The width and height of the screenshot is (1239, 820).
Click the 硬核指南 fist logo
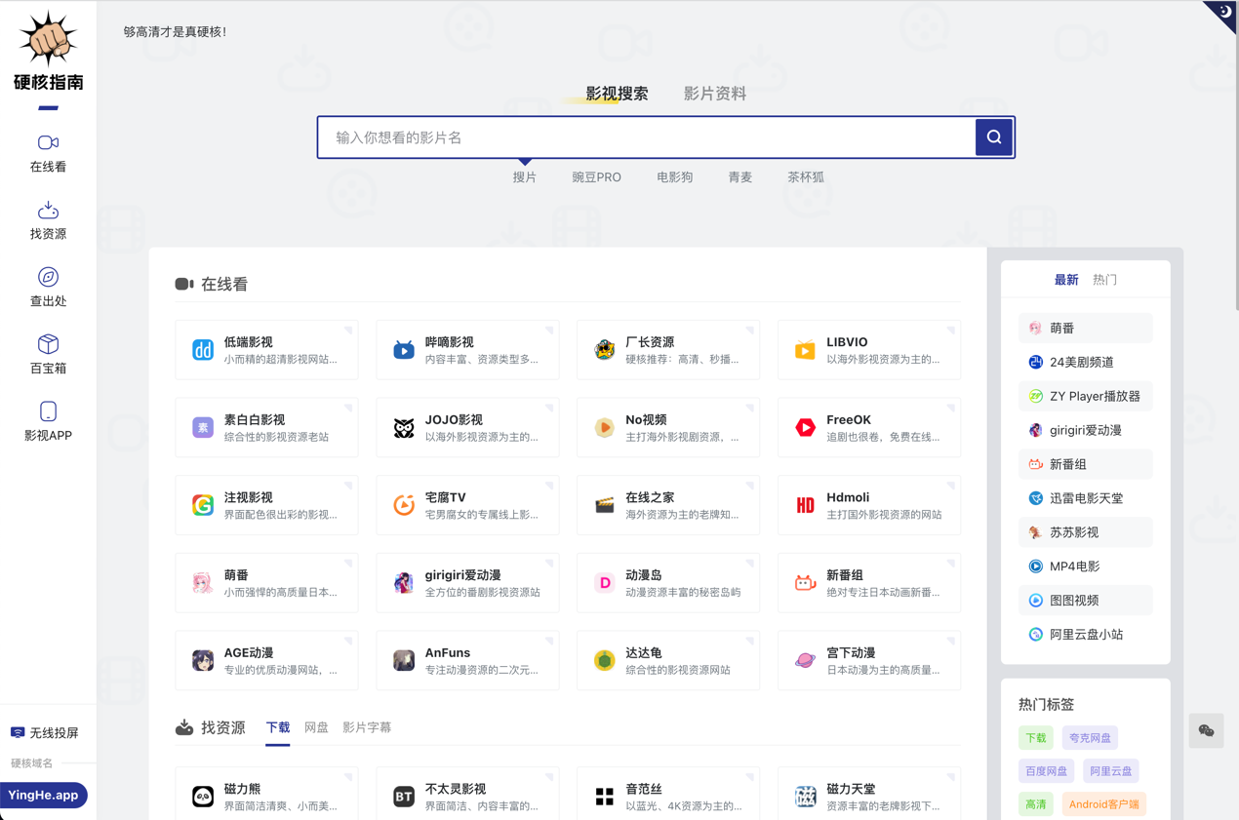point(48,52)
